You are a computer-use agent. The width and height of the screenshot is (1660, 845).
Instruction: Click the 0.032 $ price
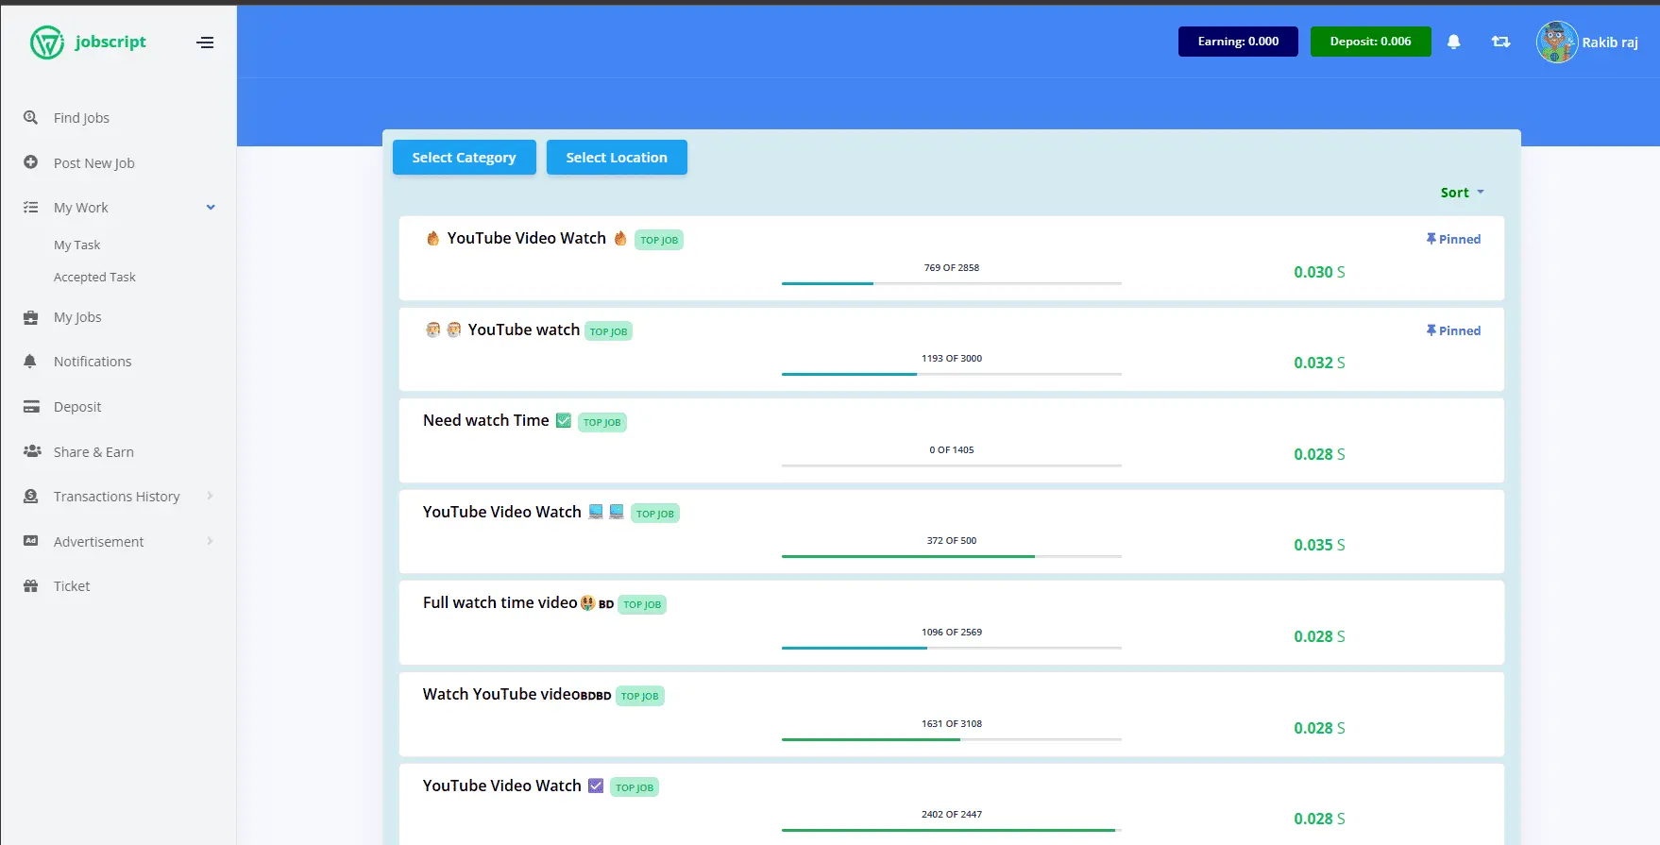tap(1319, 363)
